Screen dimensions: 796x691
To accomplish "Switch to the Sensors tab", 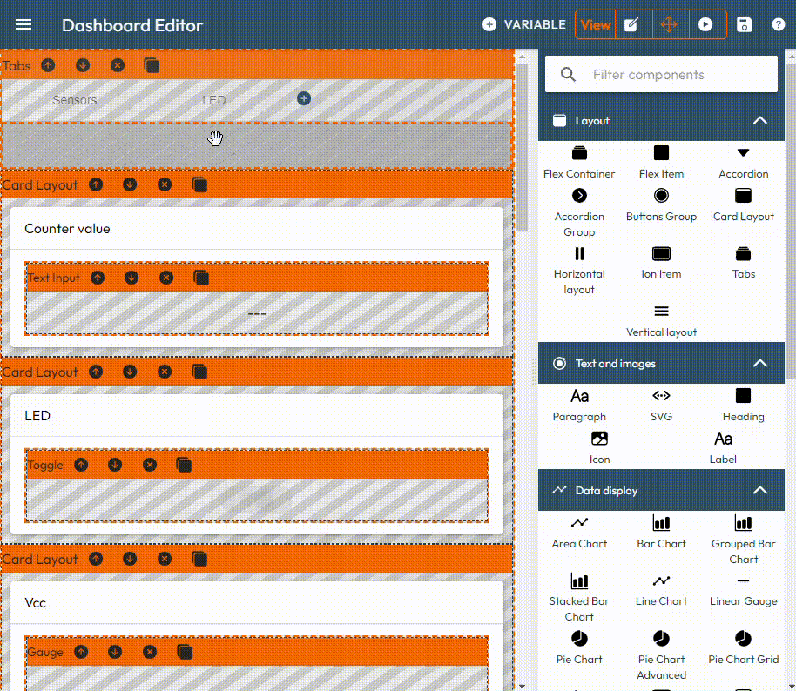I will point(75,100).
